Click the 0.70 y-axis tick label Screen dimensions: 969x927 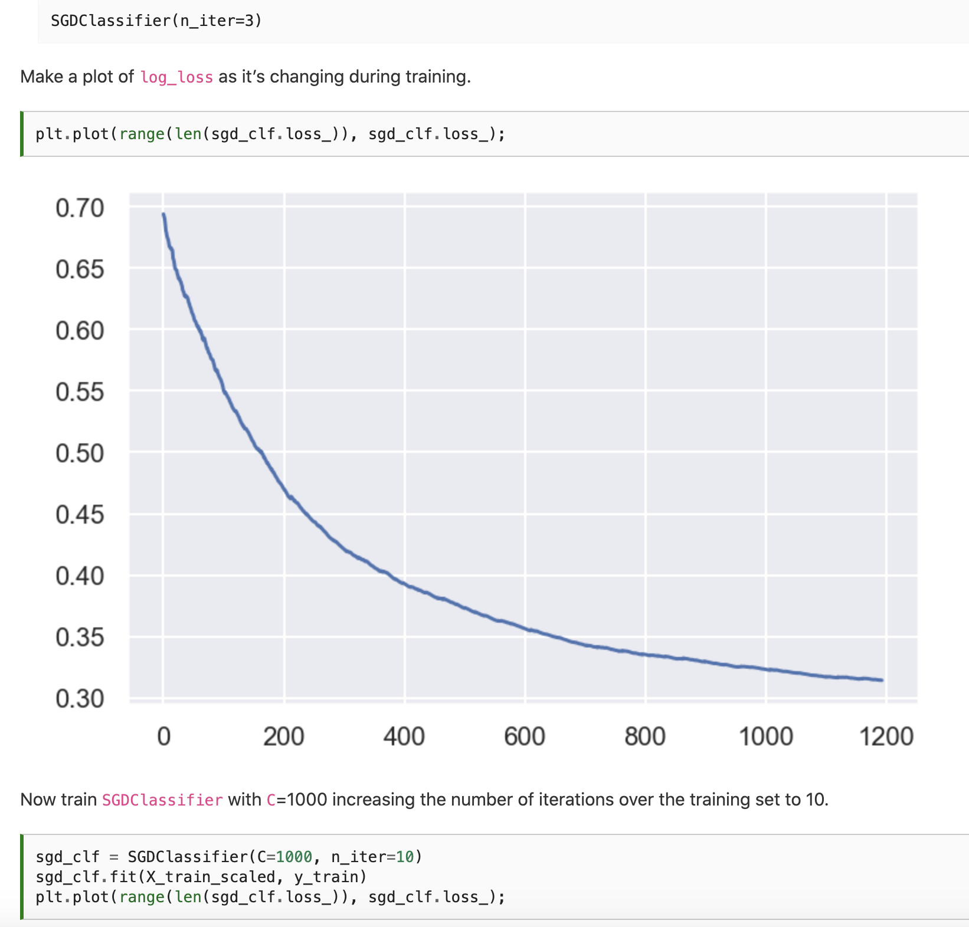click(x=80, y=208)
